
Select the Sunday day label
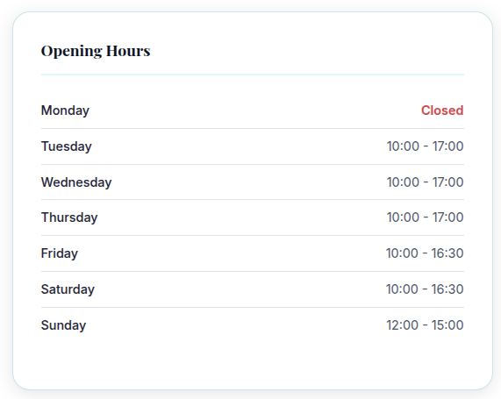63,325
